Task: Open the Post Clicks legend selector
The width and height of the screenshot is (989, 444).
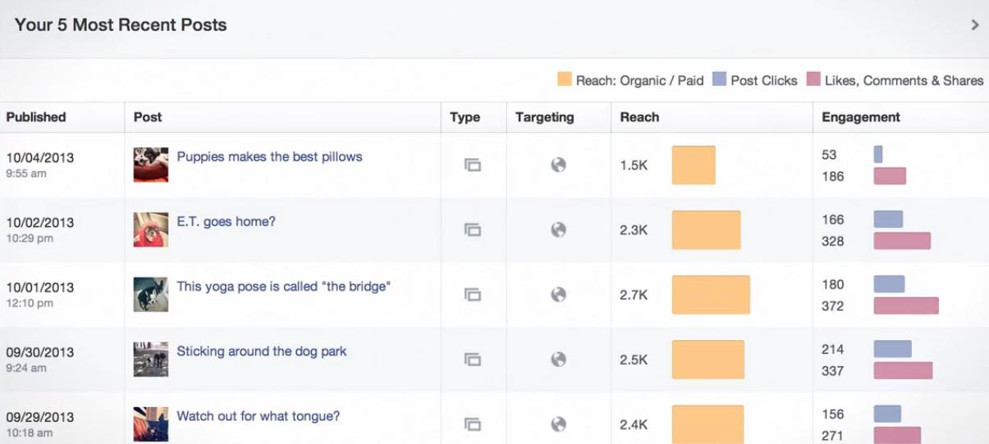Action: 754,80
